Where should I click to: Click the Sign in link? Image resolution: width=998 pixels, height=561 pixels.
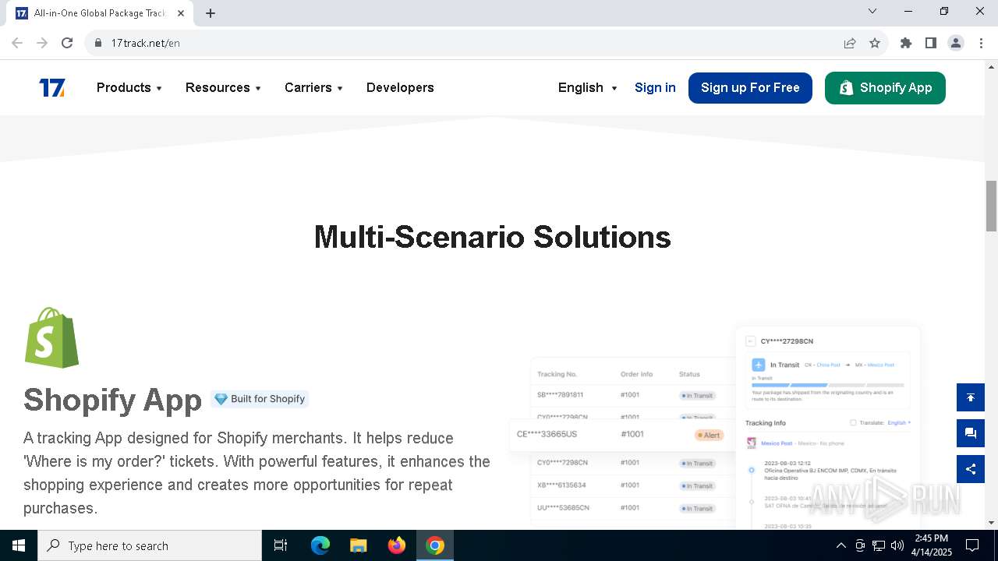(x=655, y=88)
